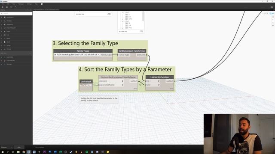275x154 pixels.
Task: Click the Code Block "Mark" text
Action: pos(84,85)
